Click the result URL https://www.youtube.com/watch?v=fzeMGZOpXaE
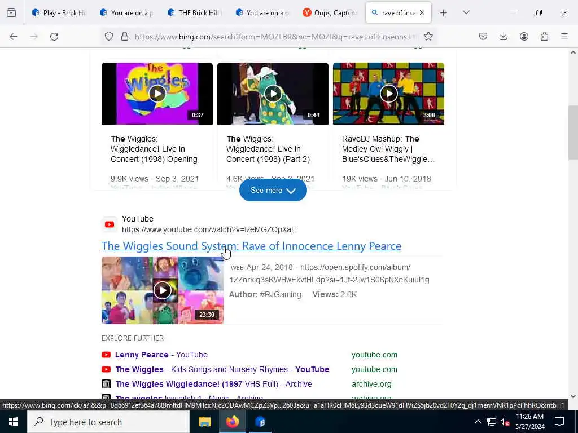578x433 pixels. coord(209,229)
